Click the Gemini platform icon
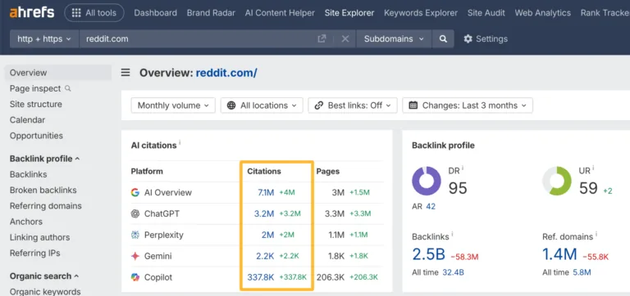The height and width of the screenshot is (296, 630). (135, 256)
